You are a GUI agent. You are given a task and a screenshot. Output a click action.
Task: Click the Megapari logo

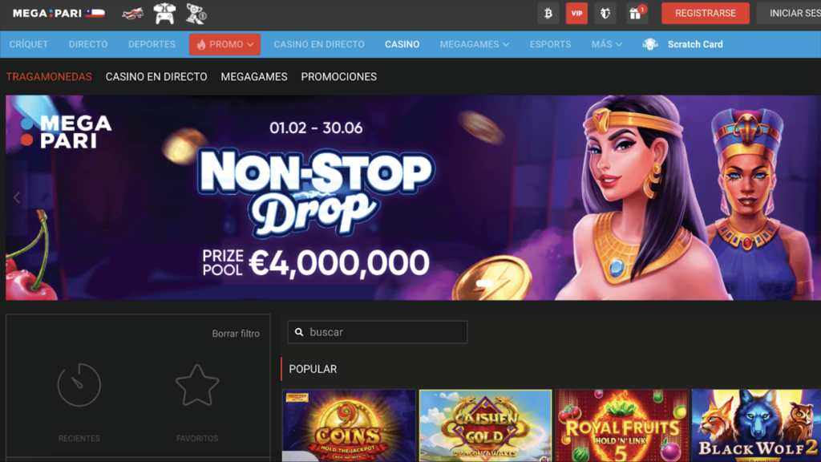(x=59, y=14)
